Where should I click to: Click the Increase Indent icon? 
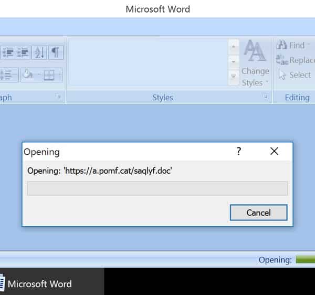coord(23,52)
